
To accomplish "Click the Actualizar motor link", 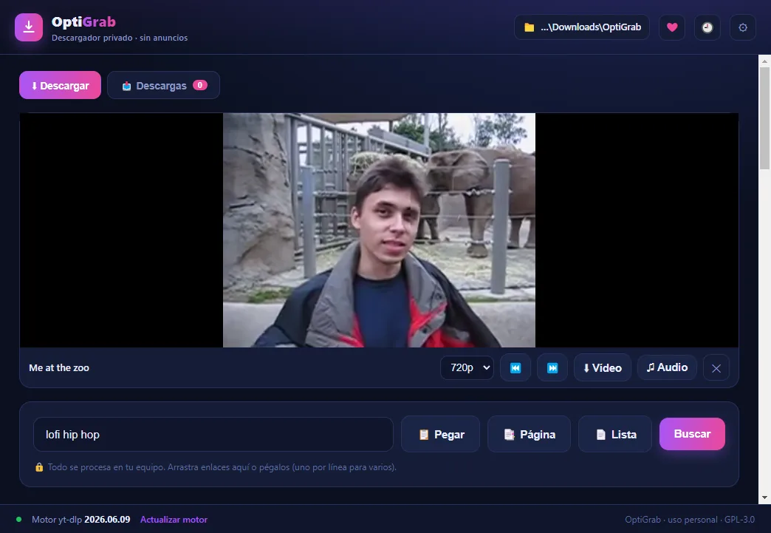I will click(174, 519).
